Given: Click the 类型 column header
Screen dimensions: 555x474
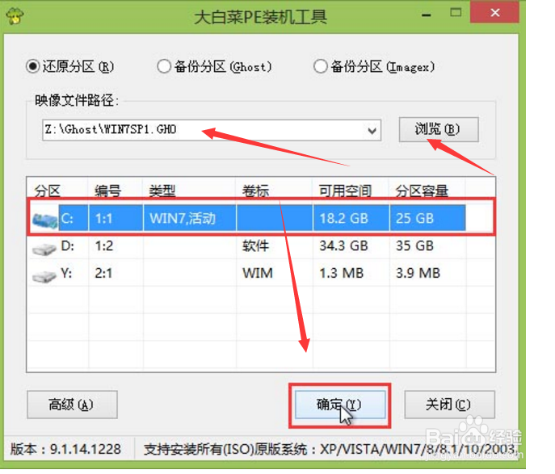Looking at the screenshot, I should coord(162,191).
